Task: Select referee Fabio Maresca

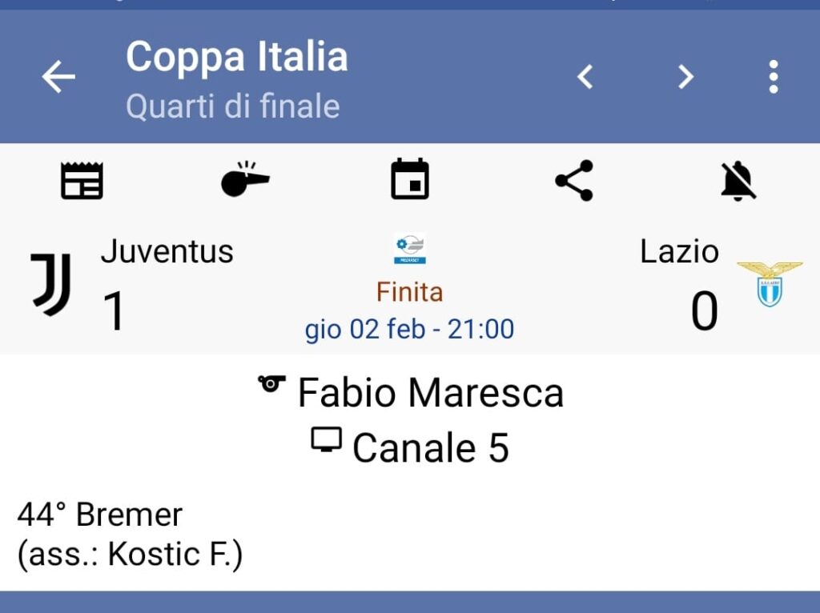Action: point(430,393)
